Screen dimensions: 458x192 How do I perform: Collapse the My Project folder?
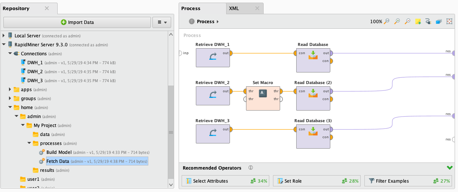coord(23,126)
